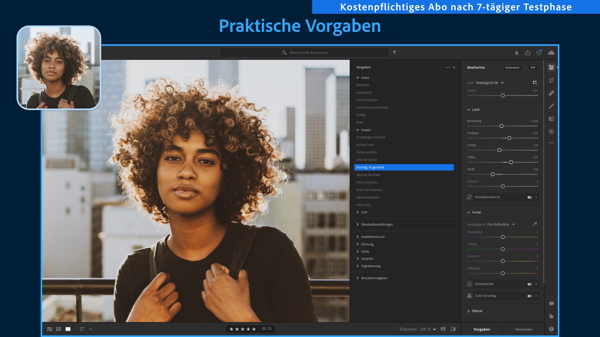Select the Crop and Rotate tool icon

click(551, 80)
